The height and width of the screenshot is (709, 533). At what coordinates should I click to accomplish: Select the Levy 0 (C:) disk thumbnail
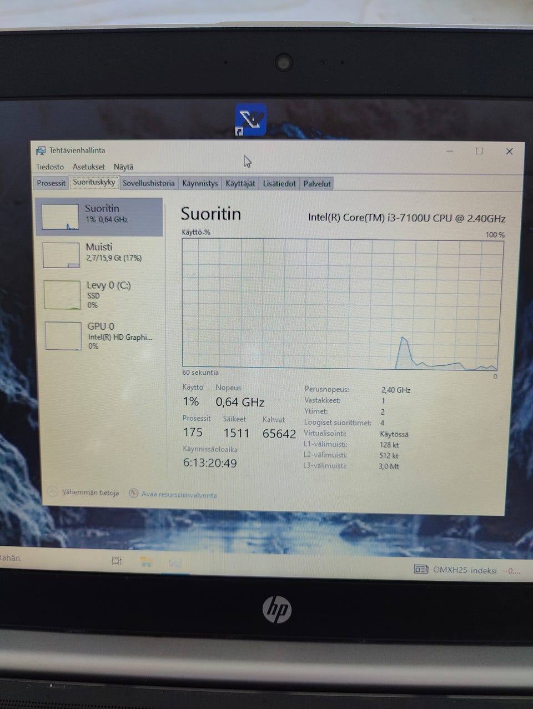pyautogui.click(x=62, y=295)
